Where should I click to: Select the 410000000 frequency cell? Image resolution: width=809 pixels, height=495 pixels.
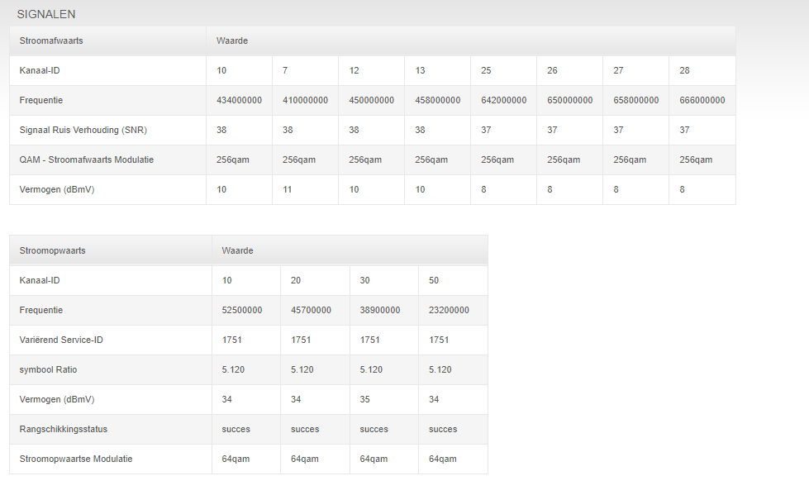pyautogui.click(x=305, y=100)
